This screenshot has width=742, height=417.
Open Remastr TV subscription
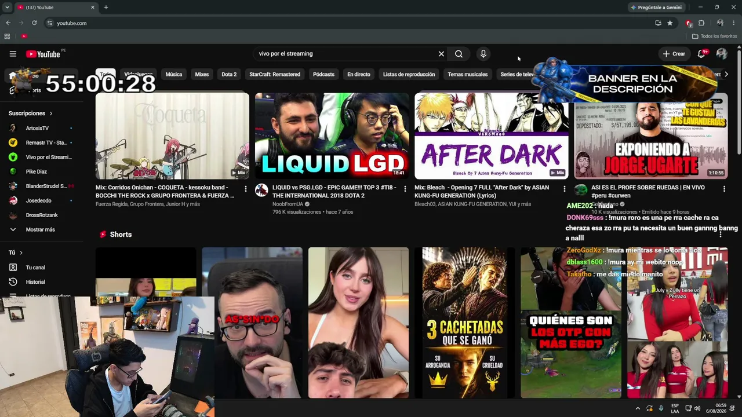pos(41,142)
